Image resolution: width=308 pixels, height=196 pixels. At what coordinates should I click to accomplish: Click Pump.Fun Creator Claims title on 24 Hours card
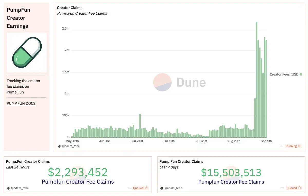(x=28, y=162)
